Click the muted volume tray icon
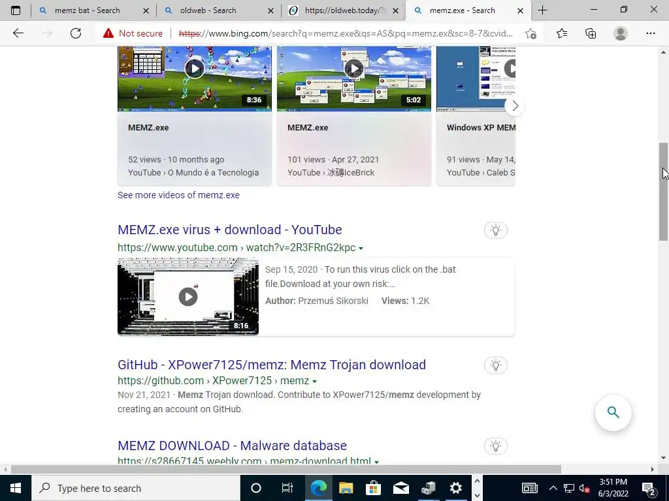This screenshot has height=501, width=669. coord(585,488)
